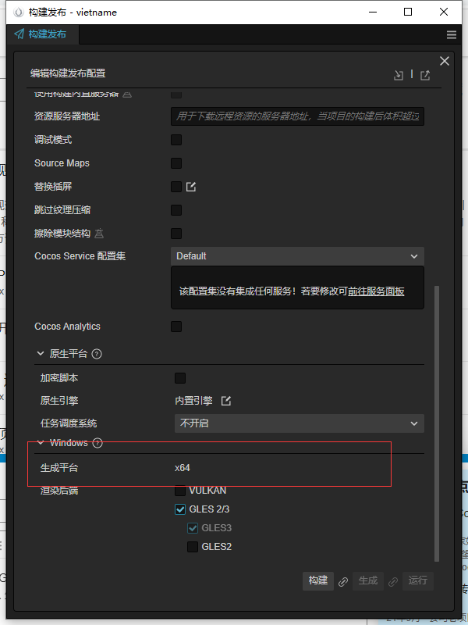The image size is (468, 625).
Task: Collapse the 原生平台 section
Action: point(41,354)
